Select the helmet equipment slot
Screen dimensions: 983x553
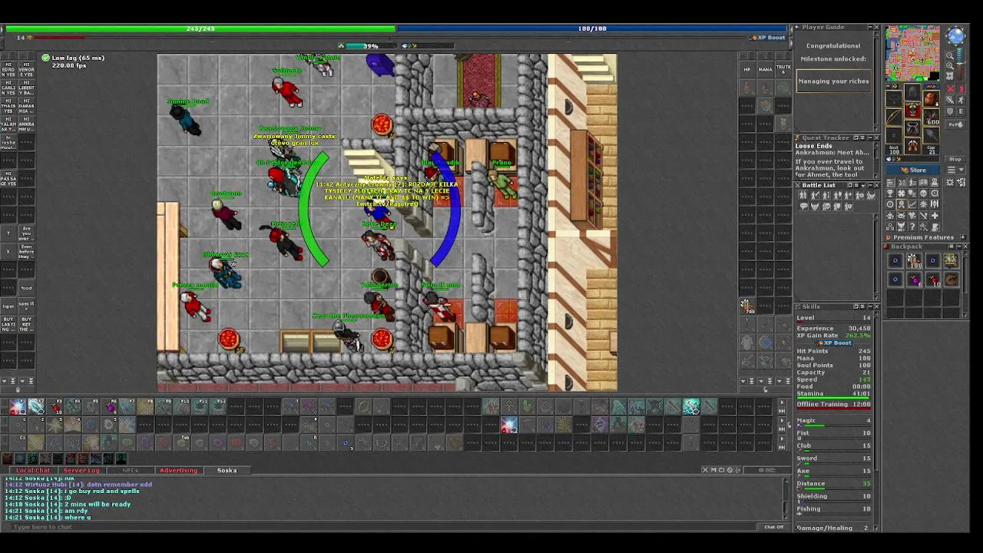click(x=912, y=92)
